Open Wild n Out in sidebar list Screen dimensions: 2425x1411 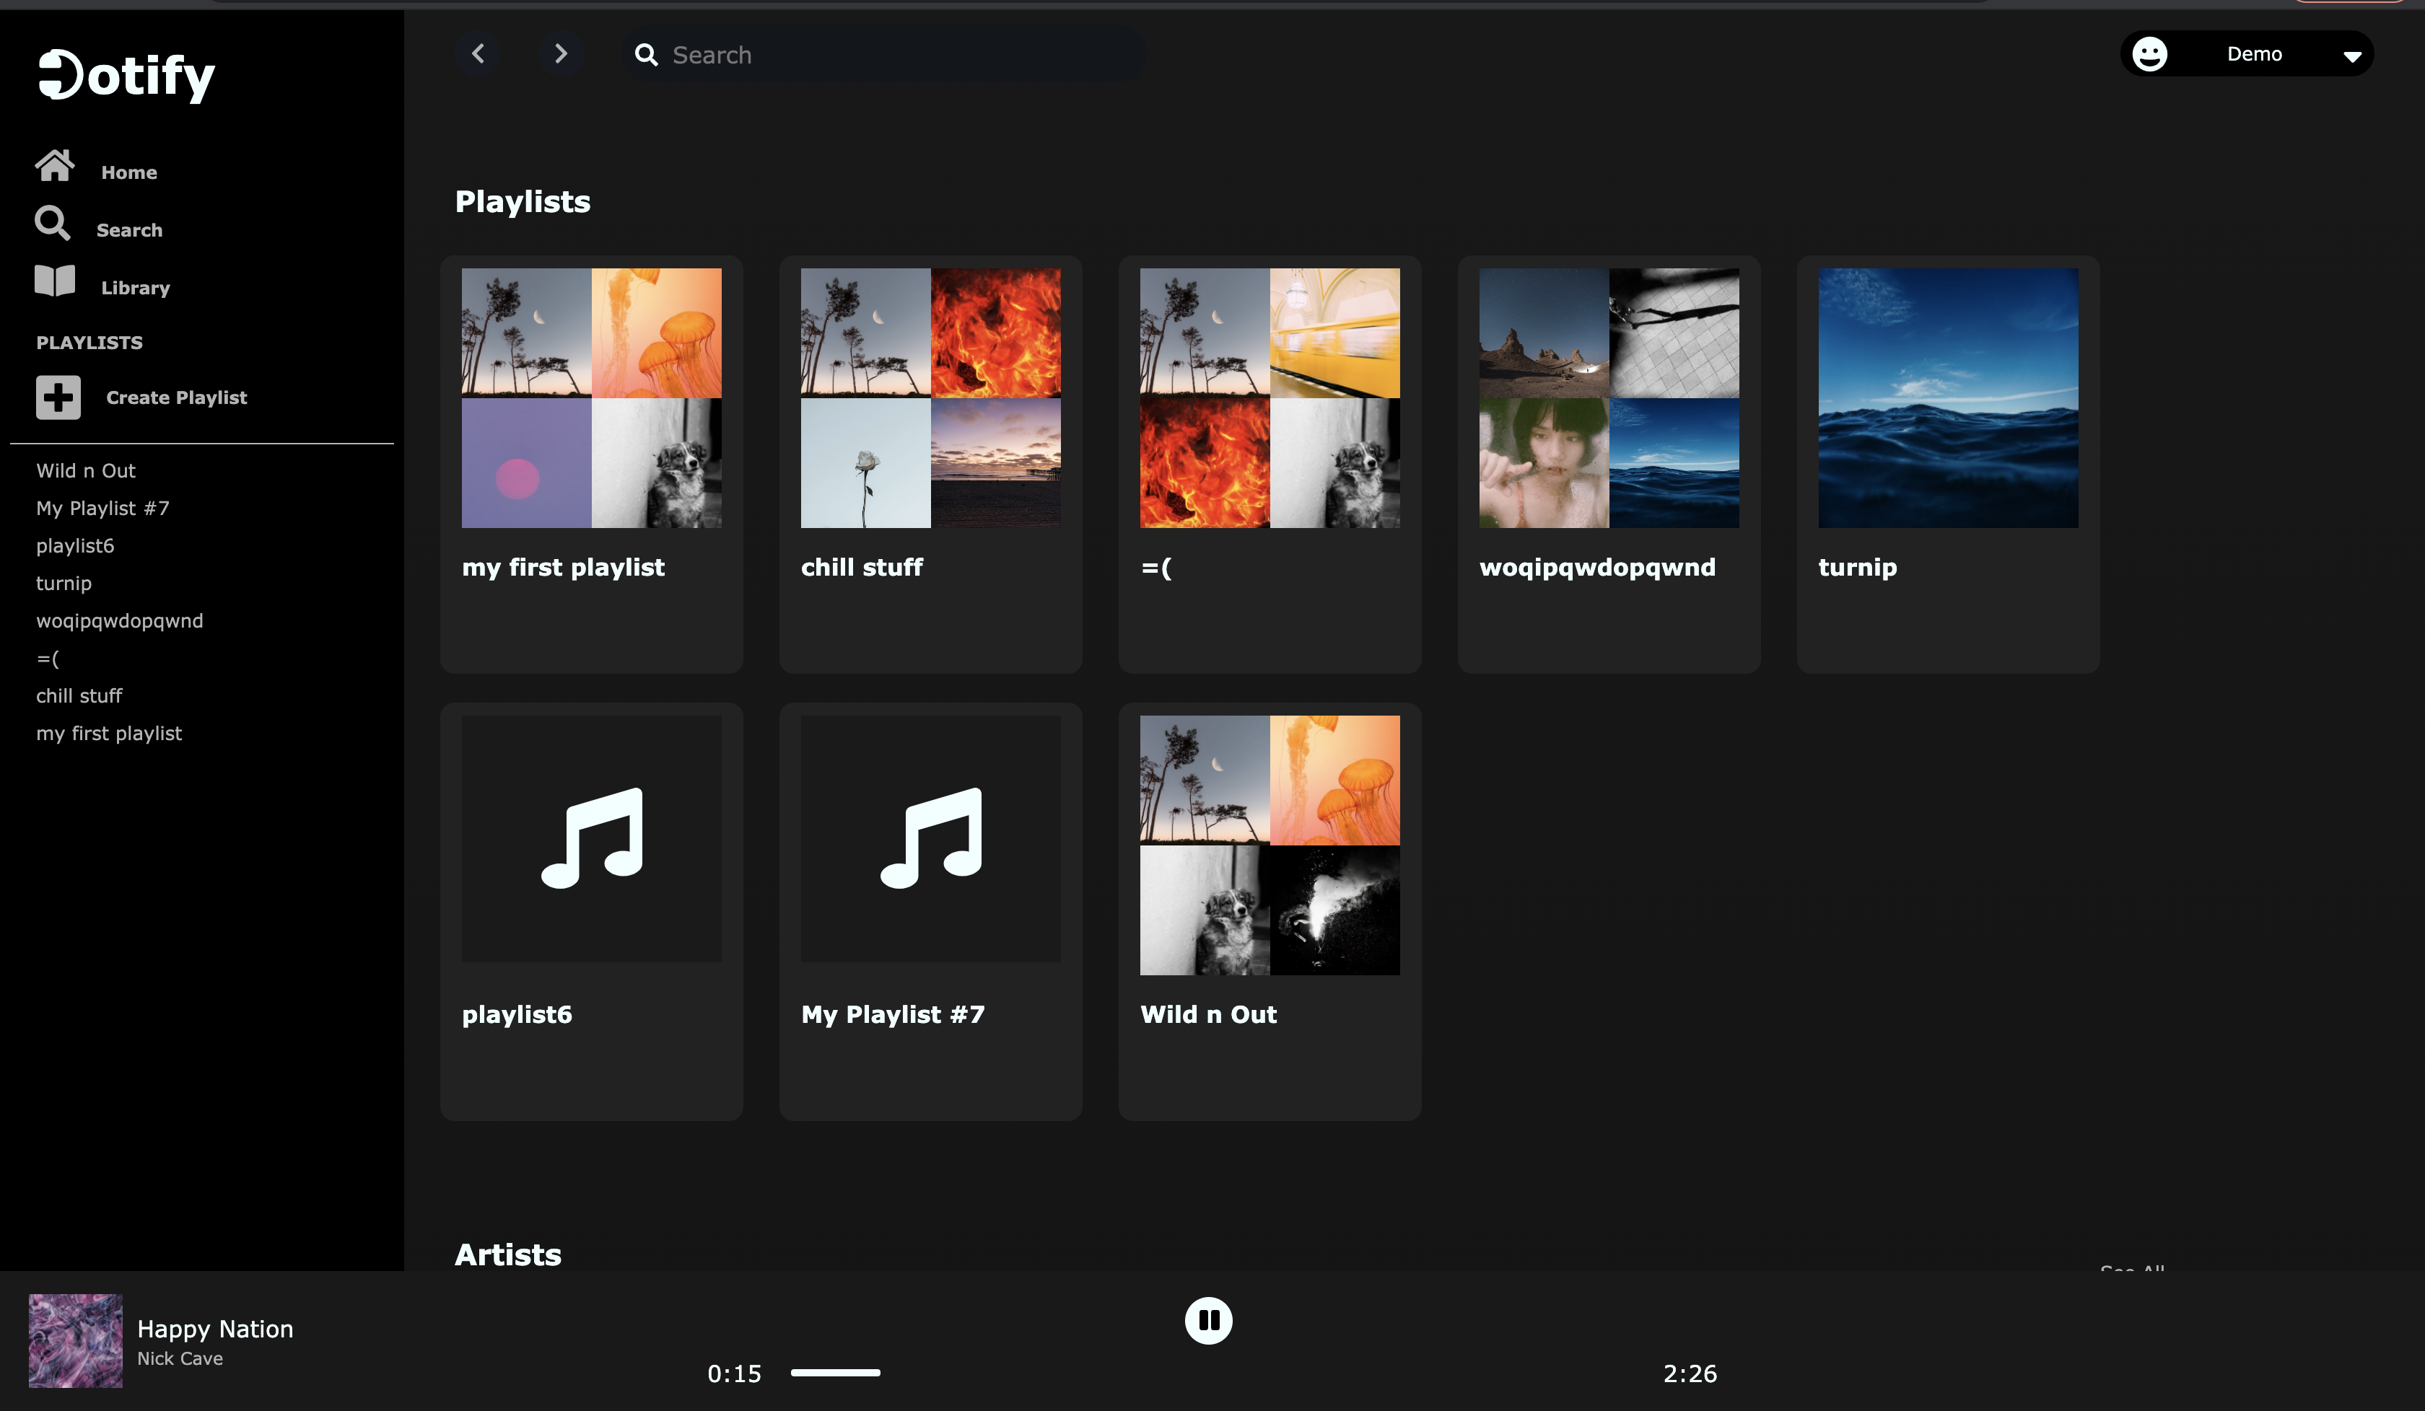[x=86, y=470]
